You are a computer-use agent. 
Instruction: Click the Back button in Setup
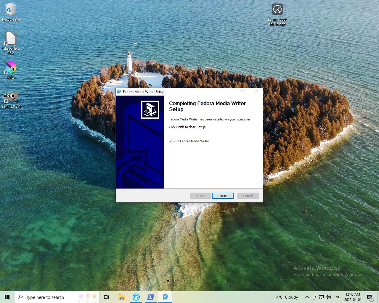click(200, 196)
